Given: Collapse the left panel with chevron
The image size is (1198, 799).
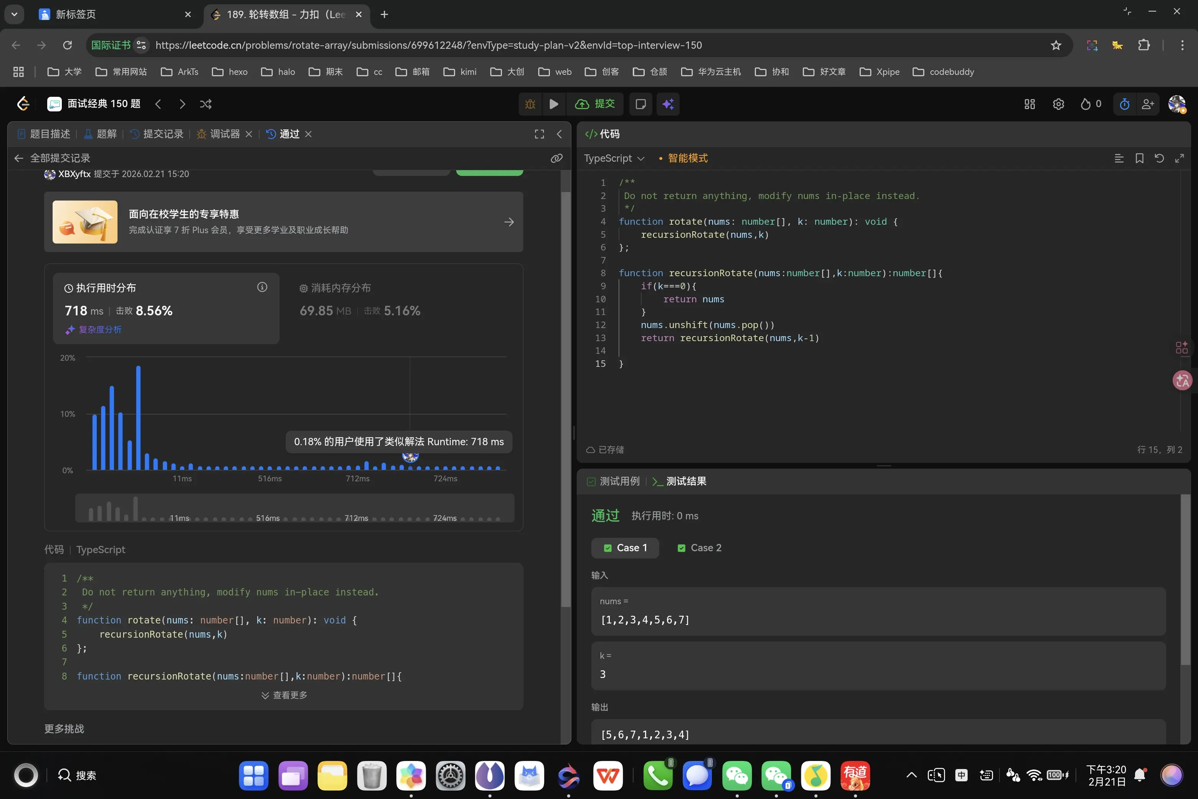Looking at the screenshot, I should pyautogui.click(x=559, y=134).
